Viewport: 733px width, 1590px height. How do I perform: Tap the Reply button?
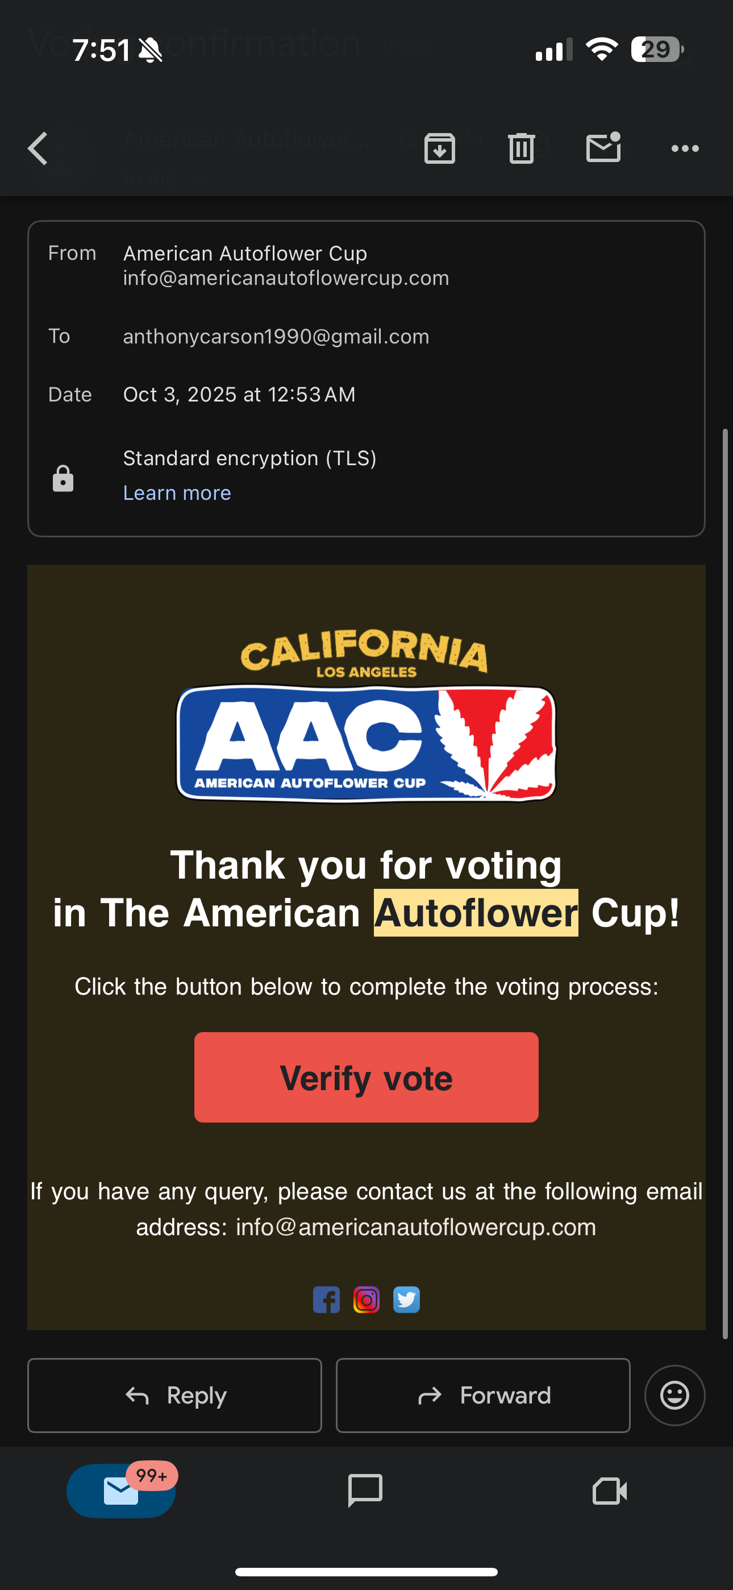click(174, 1395)
